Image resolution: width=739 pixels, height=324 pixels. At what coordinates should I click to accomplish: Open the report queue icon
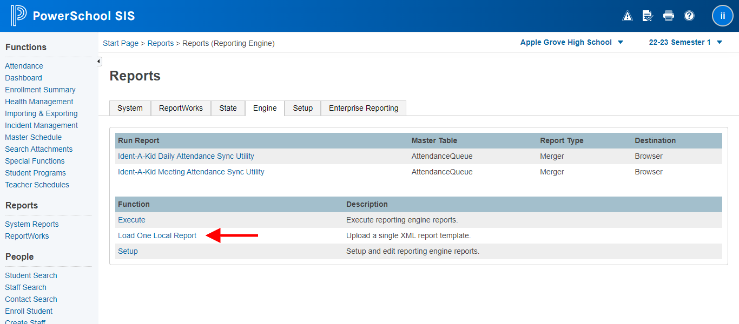click(648, 16)
